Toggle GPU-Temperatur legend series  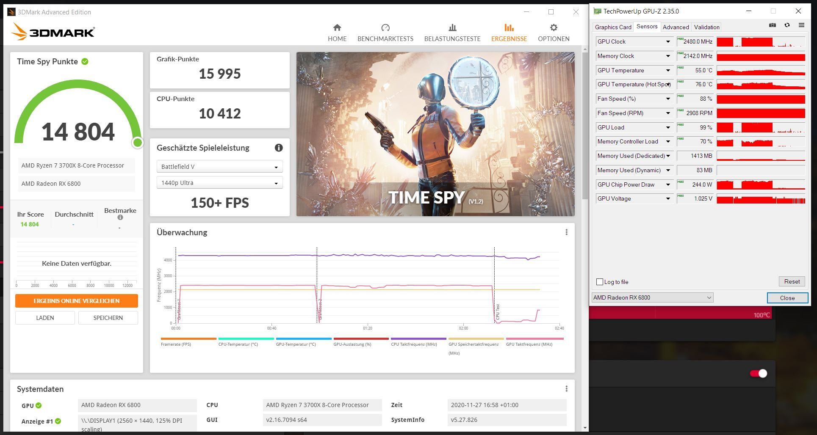(304, 342)
